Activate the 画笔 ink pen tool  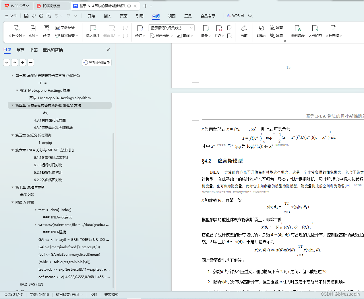tap(244, 31)
